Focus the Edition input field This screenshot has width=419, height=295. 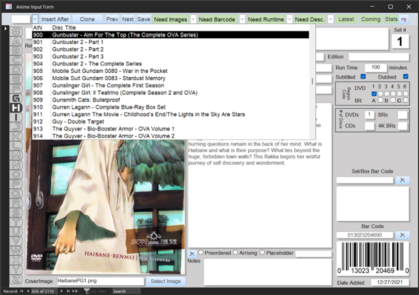point(379,57)
